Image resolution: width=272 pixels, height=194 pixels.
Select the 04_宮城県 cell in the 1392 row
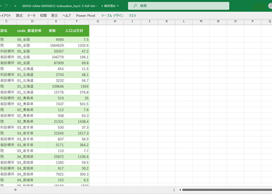(32, 163)
